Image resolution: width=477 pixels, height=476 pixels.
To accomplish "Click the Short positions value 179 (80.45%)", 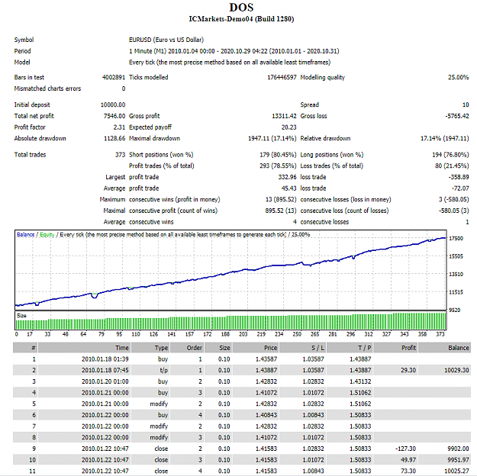I will click(278, 155).
